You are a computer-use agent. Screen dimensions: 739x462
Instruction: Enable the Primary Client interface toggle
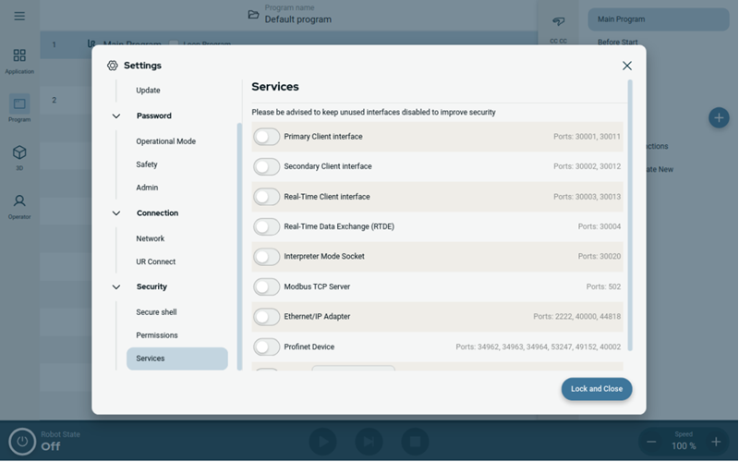click(x=267, y=137)
